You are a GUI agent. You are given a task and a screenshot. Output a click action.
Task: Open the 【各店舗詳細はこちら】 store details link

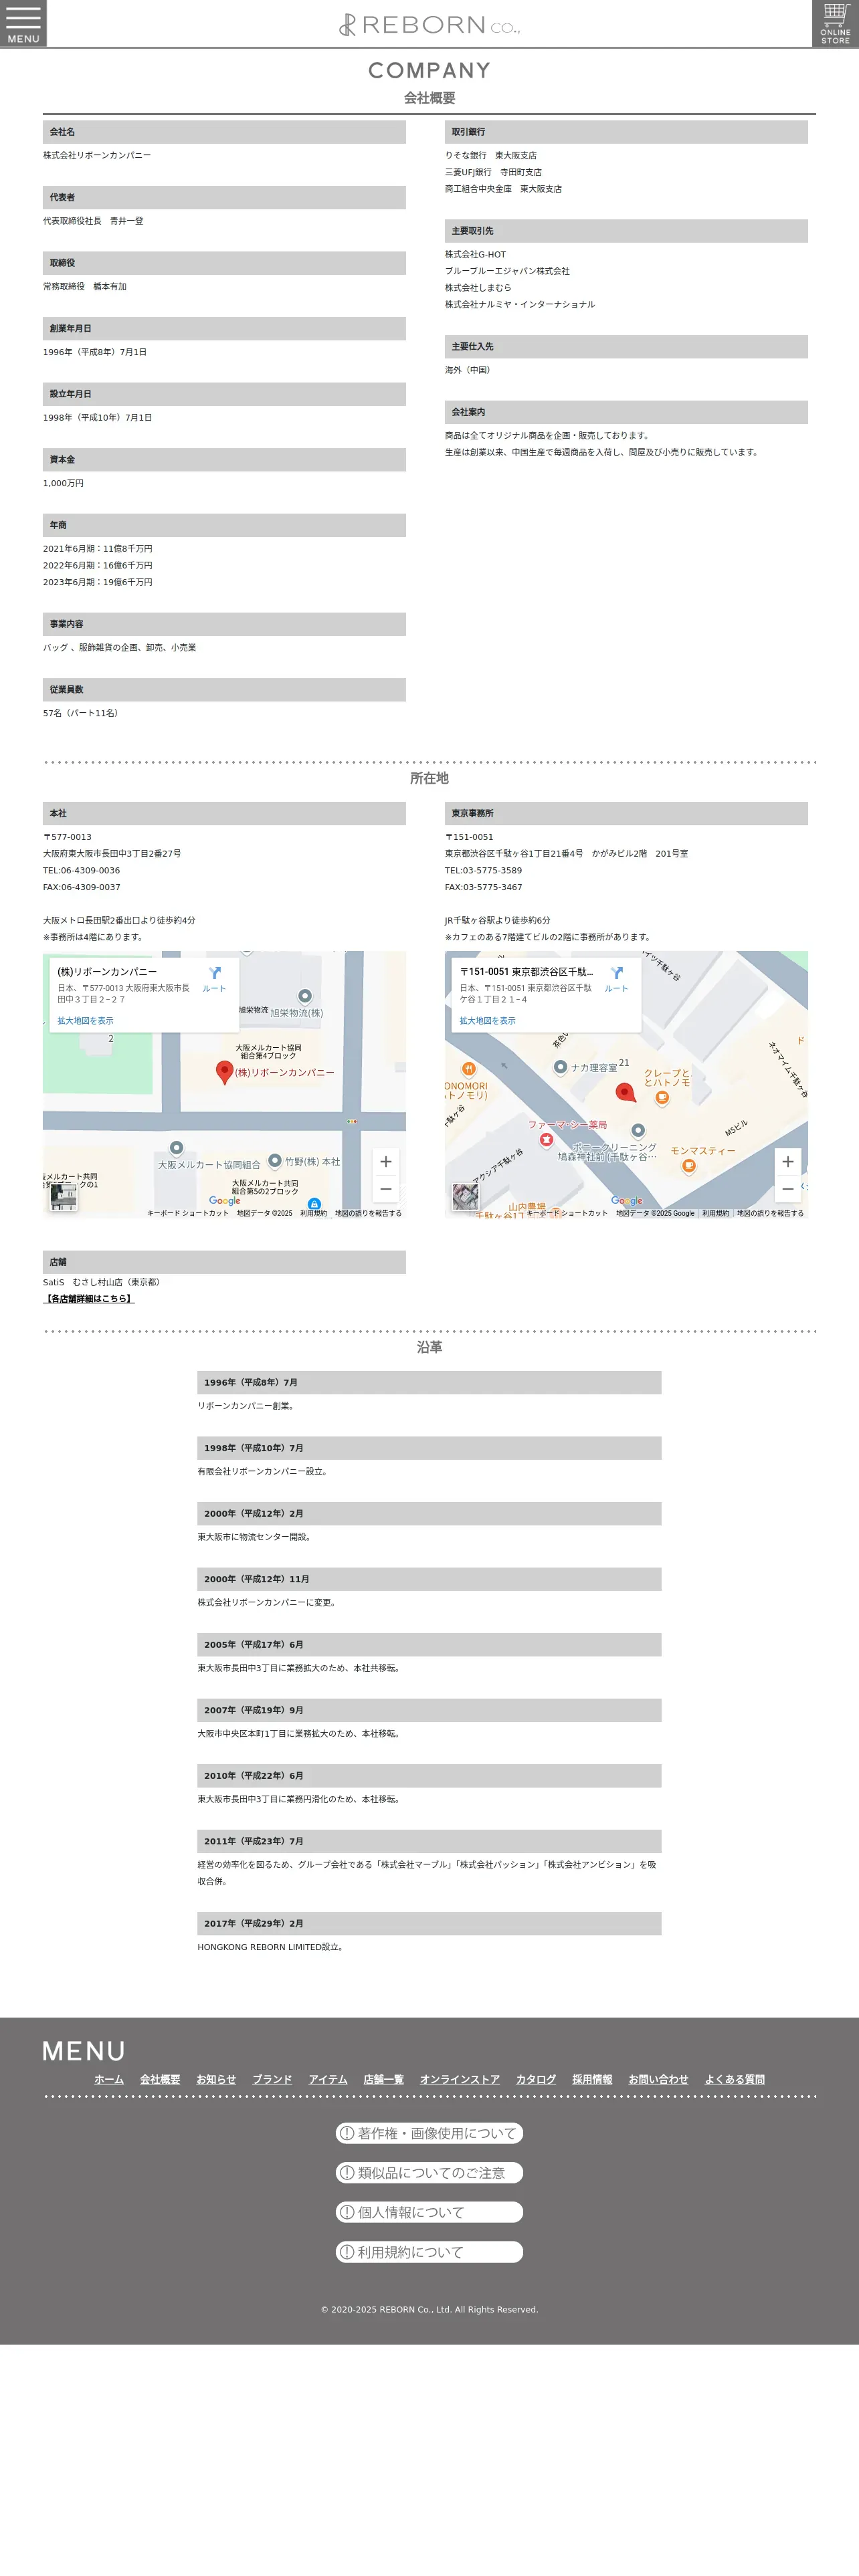pyautogui.click(x=89, y=1298)
